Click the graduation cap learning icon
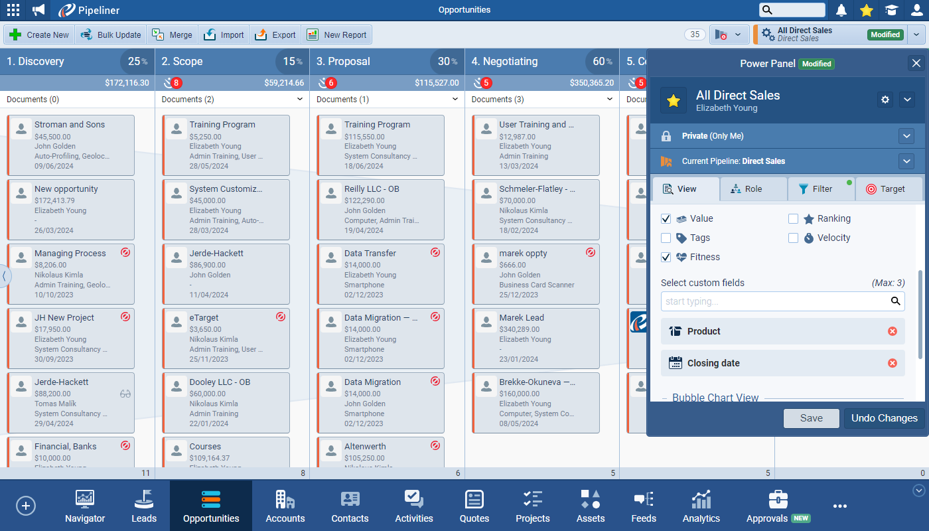The width and height of the screenshot is (929, 531). point(891,10)
